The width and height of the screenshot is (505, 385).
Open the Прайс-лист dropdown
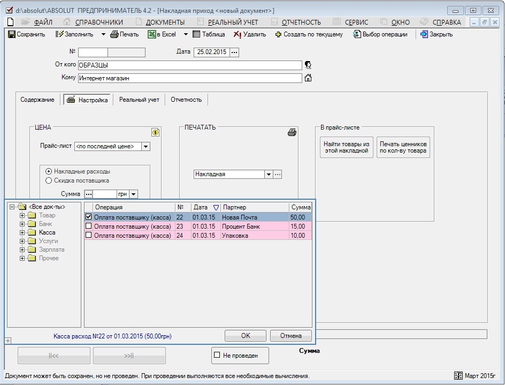coord(146,146)
